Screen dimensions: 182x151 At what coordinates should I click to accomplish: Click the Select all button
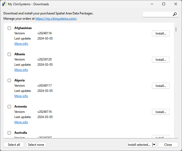tap(14, 145)
